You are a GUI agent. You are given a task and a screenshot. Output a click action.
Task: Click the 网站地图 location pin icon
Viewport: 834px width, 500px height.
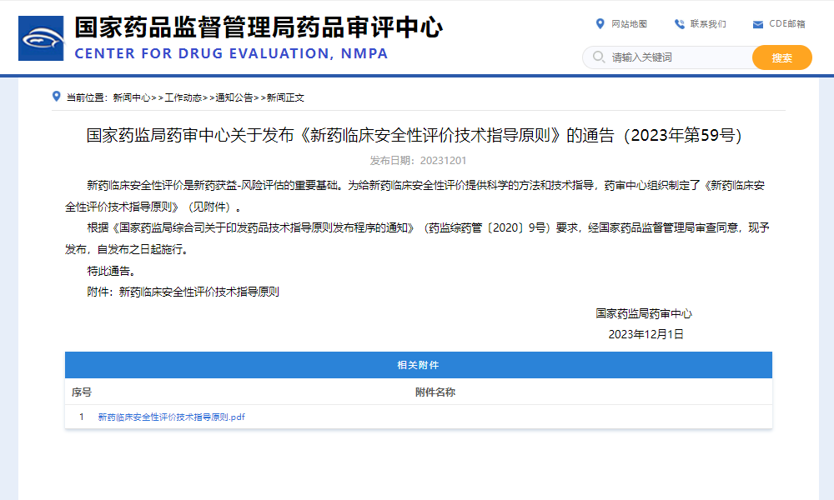(600, 24)
